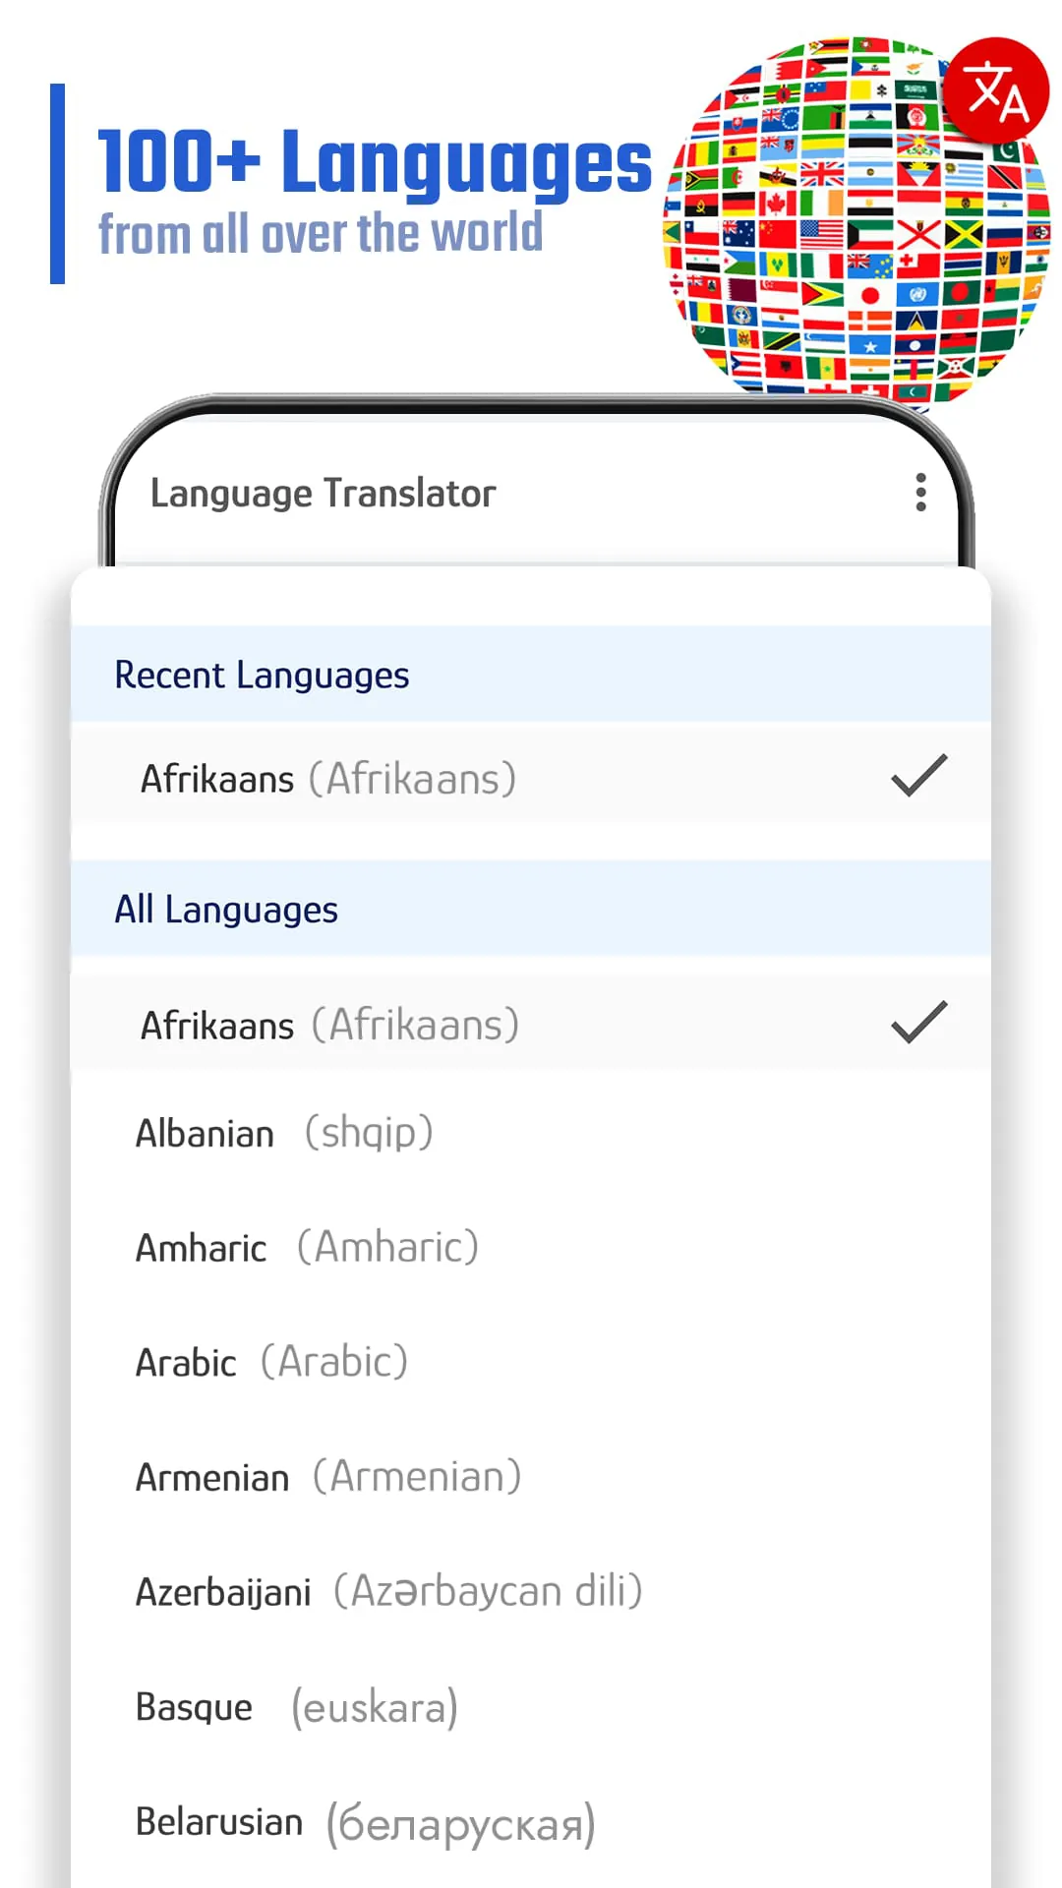Choose Arabic from the language list
1062x1888 pixels.
point(270,1362)
